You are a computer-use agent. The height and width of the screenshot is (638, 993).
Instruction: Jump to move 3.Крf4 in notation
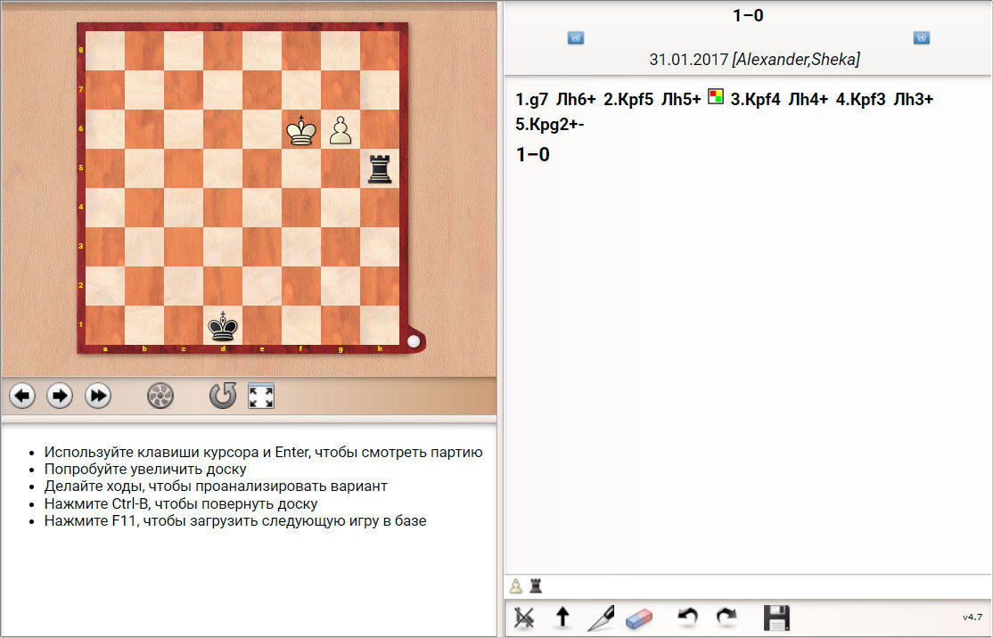pos(756,100)
